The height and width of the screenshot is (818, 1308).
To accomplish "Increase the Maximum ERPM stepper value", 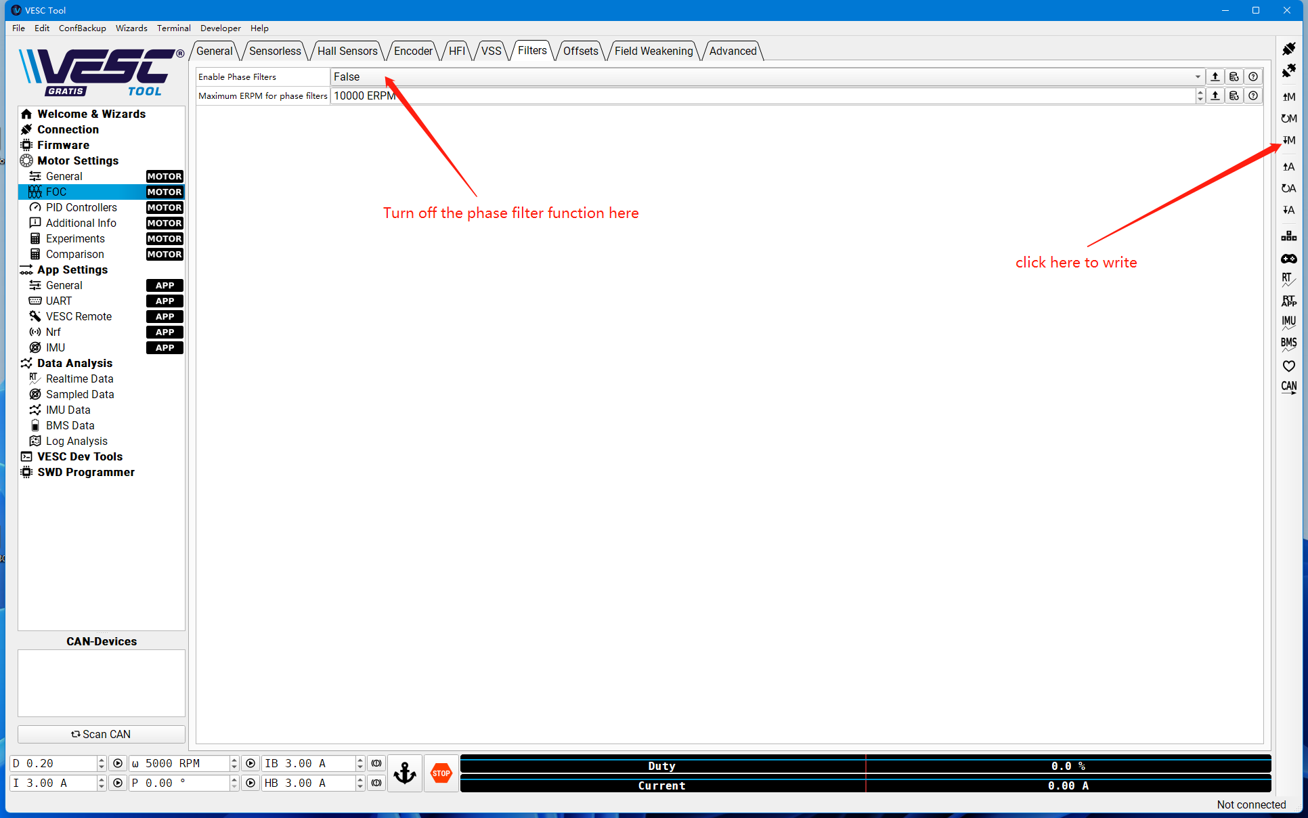I will pyautogui.click(x=1200, y=92).
